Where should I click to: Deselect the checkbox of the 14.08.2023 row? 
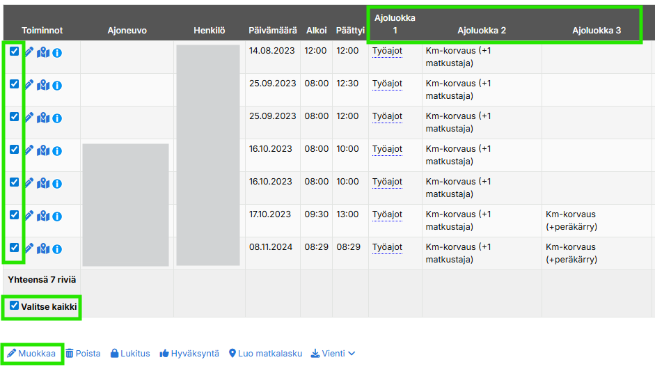[14, 51]
